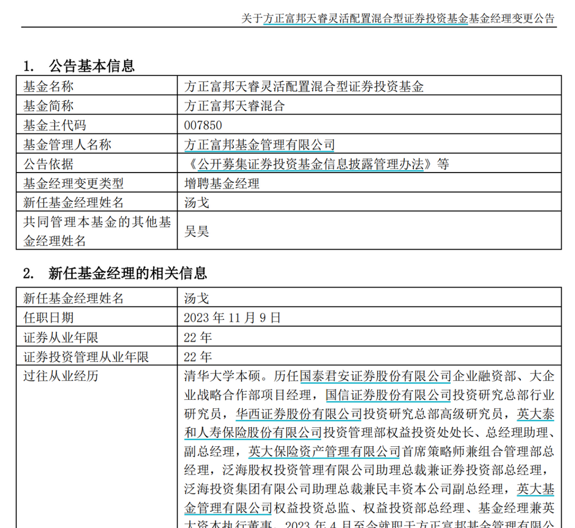Open the 方正富邦基金管理有限公司 link
The image size is (575, 528).
click(260, 144)
